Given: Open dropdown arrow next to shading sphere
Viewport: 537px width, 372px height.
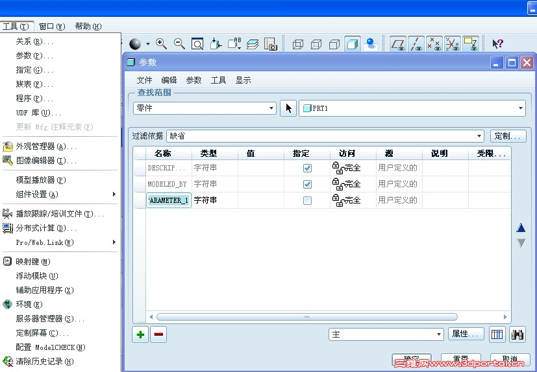Looking at the screenshot, I should pos(148,44).
